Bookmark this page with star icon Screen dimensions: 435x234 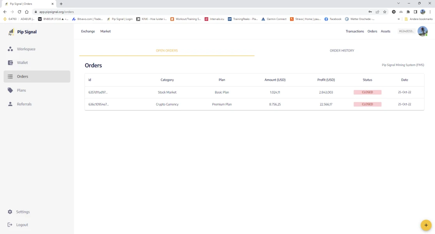click(x=385, y=12)
